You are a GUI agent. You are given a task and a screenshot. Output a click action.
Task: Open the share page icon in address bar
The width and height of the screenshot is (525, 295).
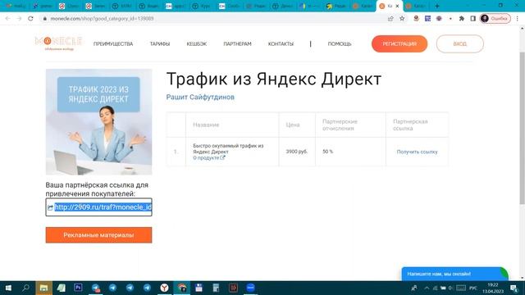390,18
